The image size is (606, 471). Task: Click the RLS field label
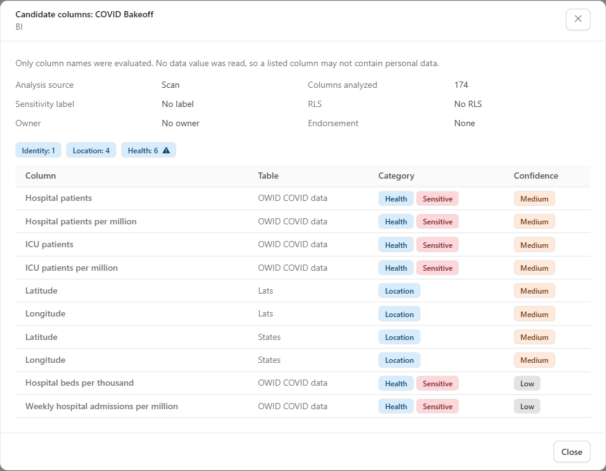click(x=315, y=104)
